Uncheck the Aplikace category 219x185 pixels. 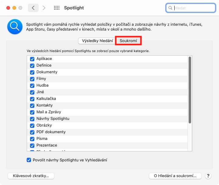[32, 59]
